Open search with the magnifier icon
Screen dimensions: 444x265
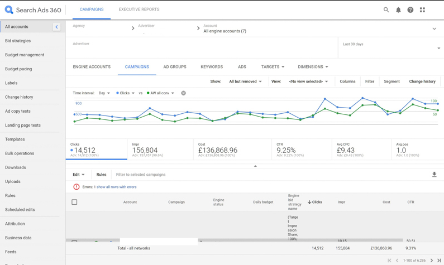pos(386,9)
